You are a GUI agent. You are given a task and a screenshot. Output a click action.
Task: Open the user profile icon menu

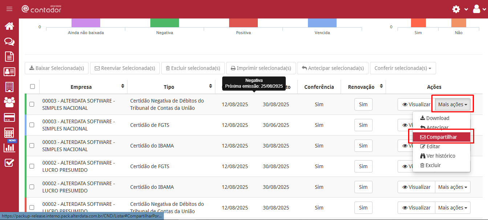click(x=477, y=9)
